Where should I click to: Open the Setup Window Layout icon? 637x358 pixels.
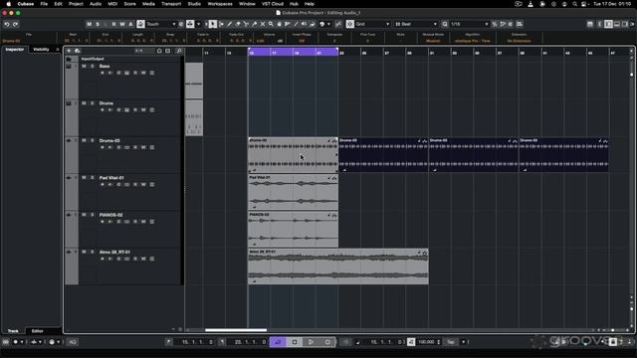point(590,24)
